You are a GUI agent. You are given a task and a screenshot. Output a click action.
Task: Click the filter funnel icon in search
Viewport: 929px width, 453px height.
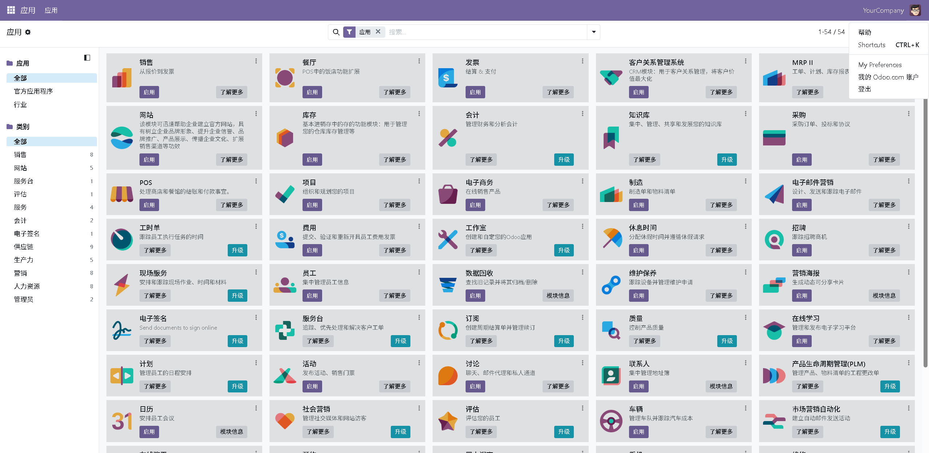[349, 32]
